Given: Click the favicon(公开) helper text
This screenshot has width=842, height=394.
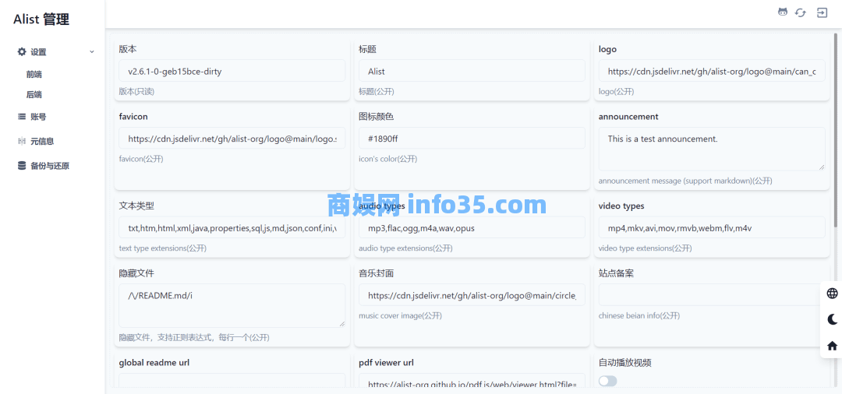Looking at the screenshot, I should point(141,159).
